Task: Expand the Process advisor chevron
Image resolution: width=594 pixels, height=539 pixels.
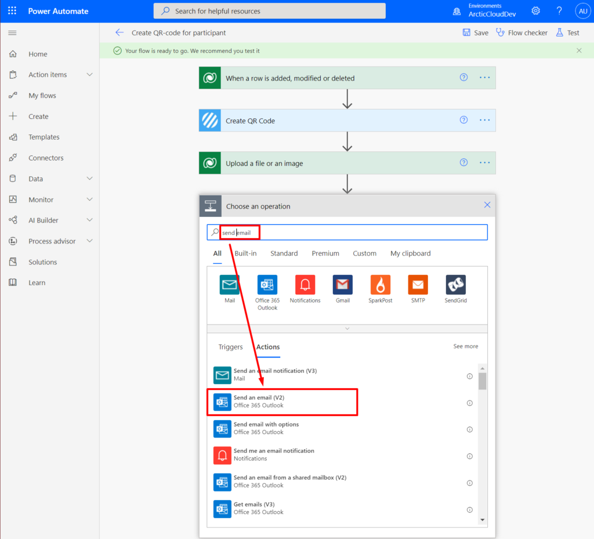Action: pyautogui.click(x=89, y=241)
